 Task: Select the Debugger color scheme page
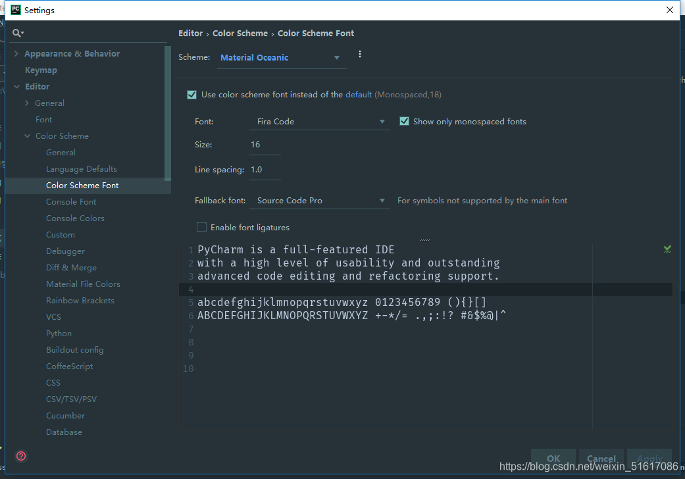66,251
